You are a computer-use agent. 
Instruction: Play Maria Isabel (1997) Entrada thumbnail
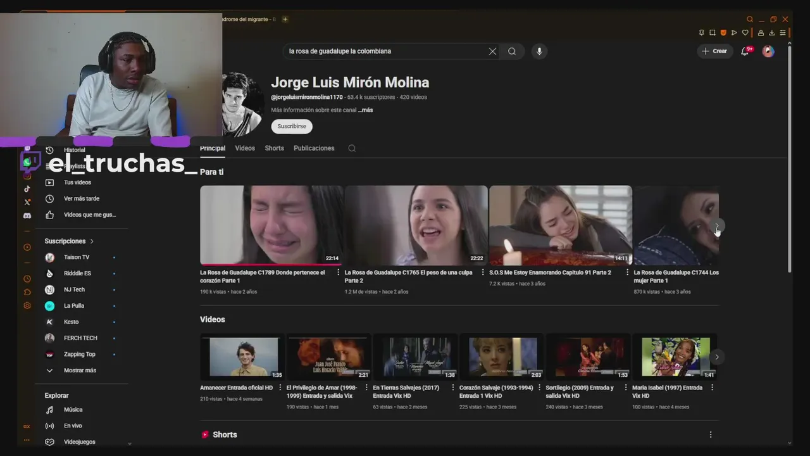point(675,357)
